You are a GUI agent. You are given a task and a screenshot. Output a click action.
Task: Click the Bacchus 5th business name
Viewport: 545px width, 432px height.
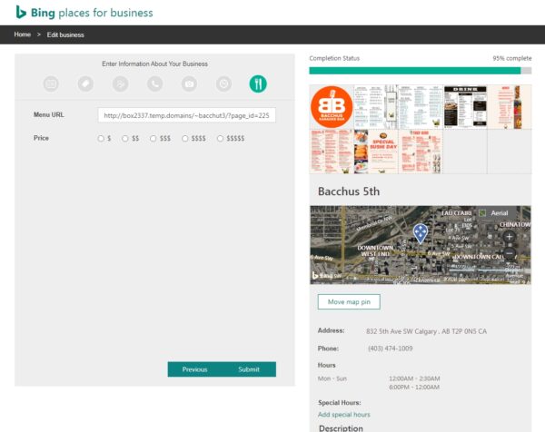coord(349,191)
